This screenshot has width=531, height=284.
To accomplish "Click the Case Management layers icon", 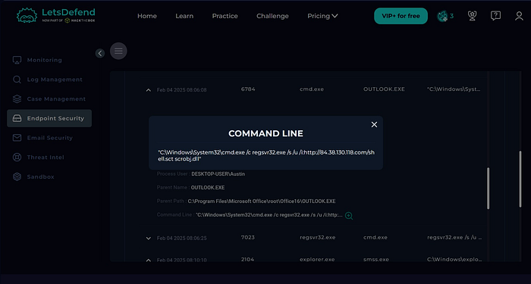I will click(x=17, y=99).
